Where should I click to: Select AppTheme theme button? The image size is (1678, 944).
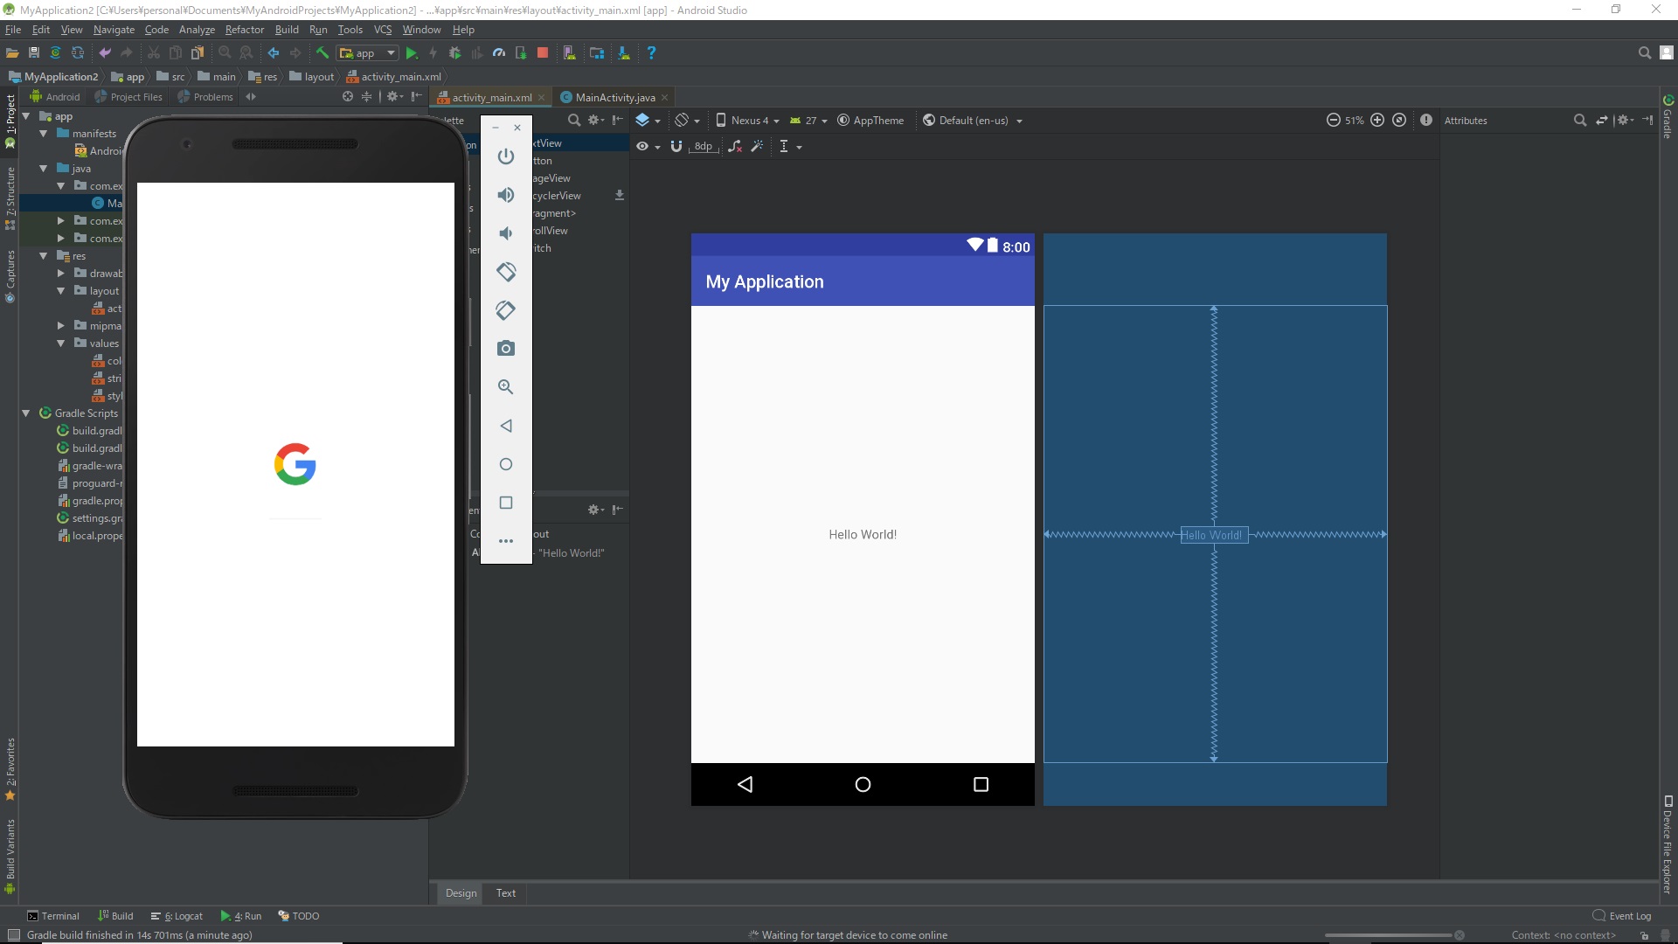pos(870,121)
